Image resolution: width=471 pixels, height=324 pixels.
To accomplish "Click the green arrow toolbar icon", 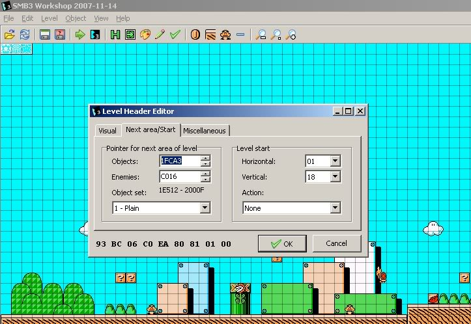I will point(80,34).
